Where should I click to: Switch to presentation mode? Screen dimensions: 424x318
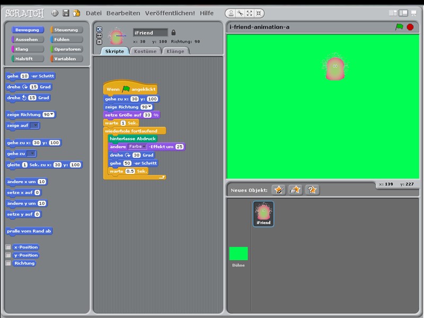pyautogui.click(x=413, y=12)
